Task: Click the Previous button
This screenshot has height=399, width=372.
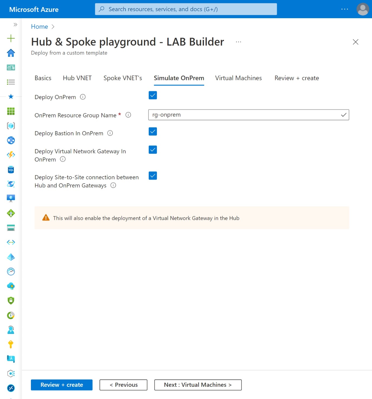Action: point(123,385)
